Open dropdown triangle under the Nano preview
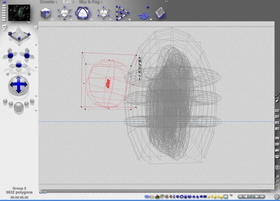Viewport: 280px width, 201px height. tap(28, 22)
